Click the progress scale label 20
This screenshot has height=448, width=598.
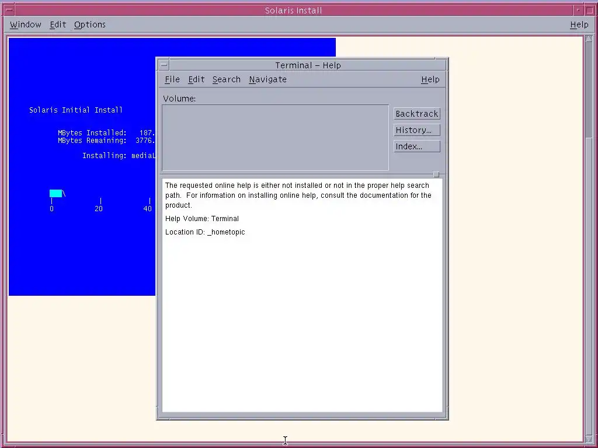pyautogui.click(x=99, y=209)
